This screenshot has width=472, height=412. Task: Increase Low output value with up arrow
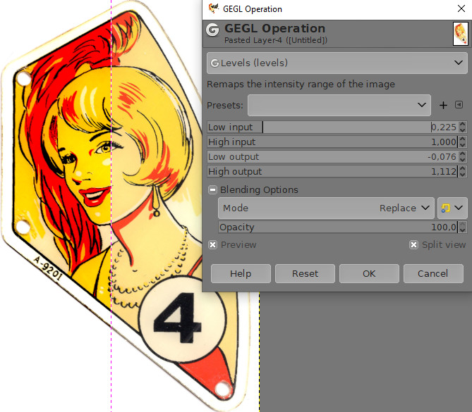(x=463, y=154)
